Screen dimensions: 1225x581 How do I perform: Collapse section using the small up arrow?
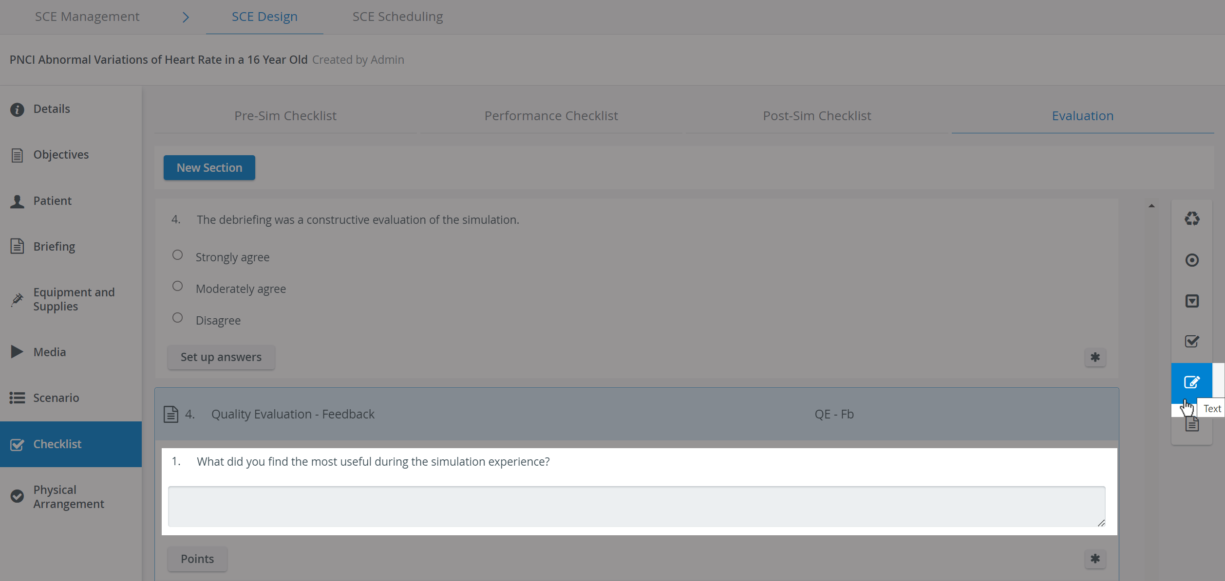[x=1151, y=206]
